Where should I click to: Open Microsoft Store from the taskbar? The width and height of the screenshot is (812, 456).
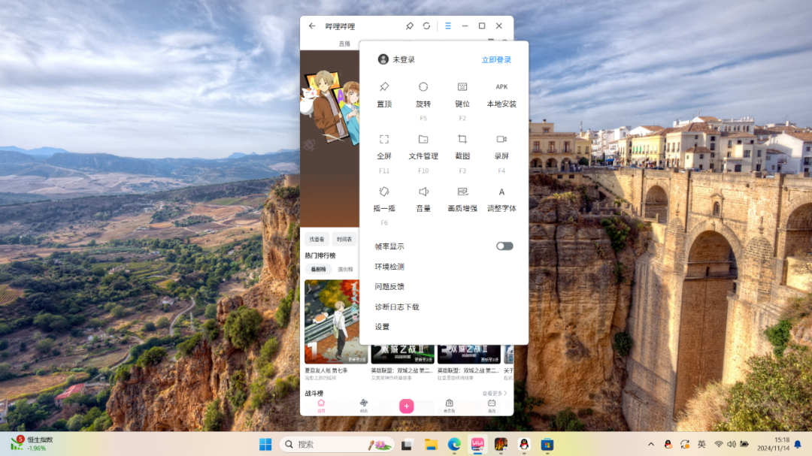(547, 444)
